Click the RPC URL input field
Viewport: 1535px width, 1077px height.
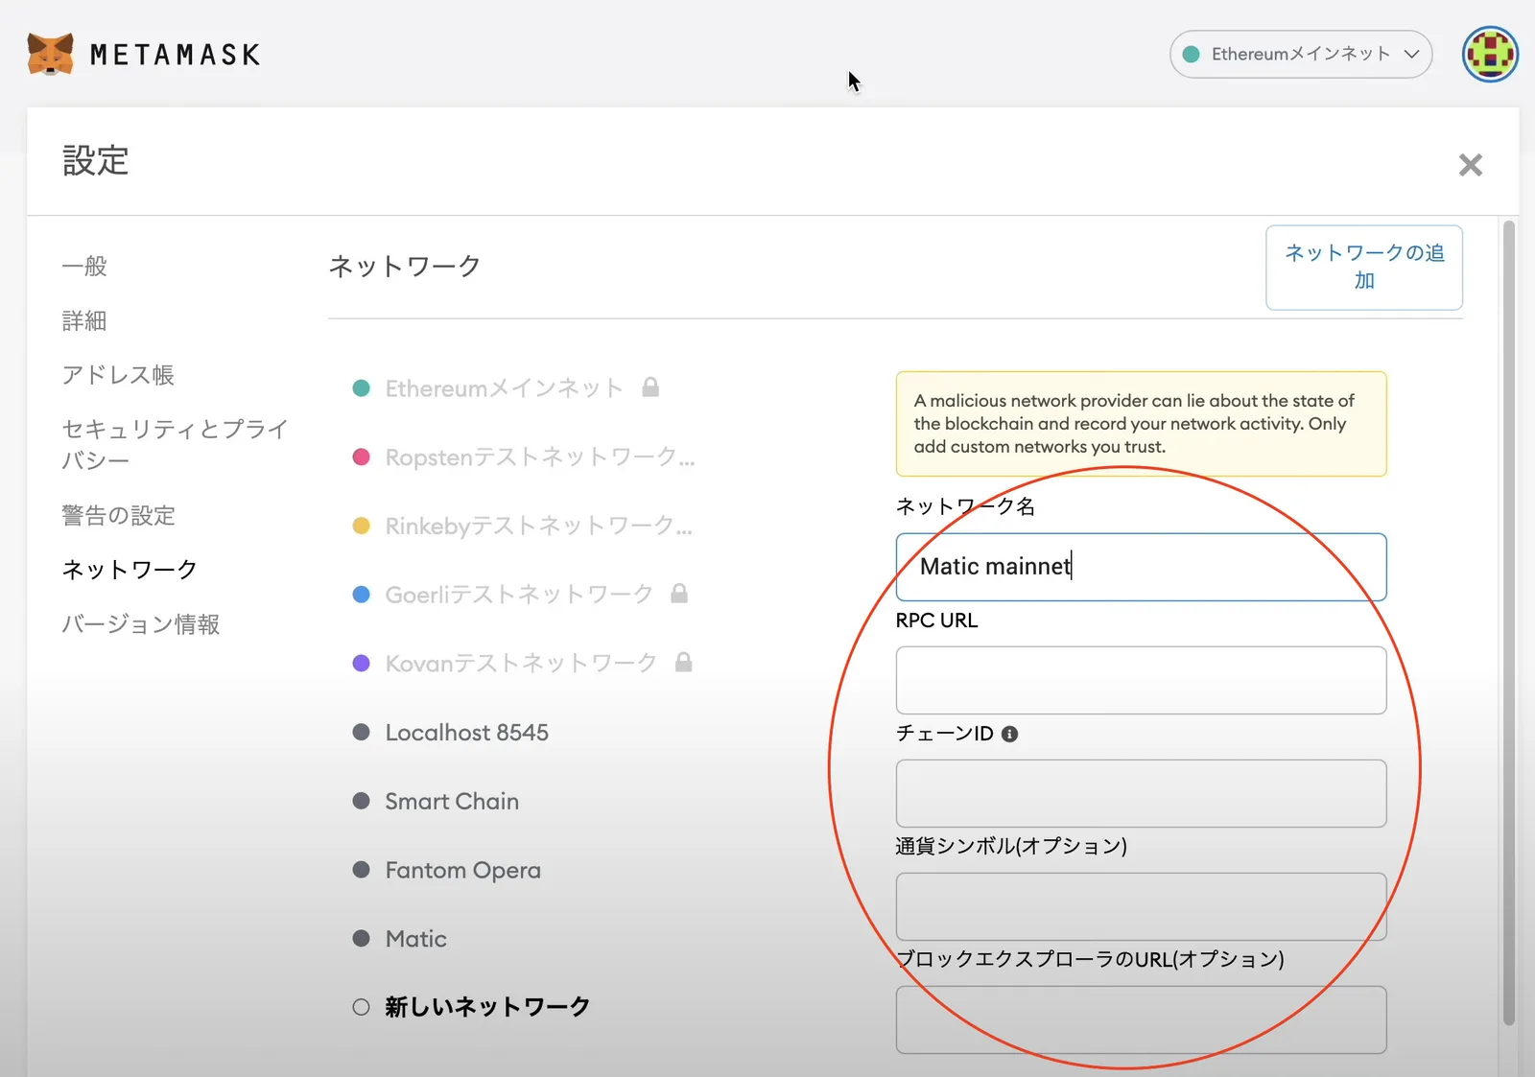point(1141,680)
